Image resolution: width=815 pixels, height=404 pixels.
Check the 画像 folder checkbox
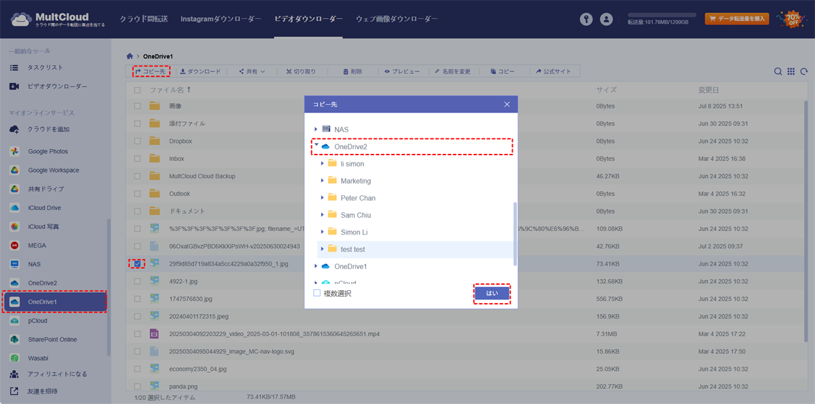coord(138,106)
